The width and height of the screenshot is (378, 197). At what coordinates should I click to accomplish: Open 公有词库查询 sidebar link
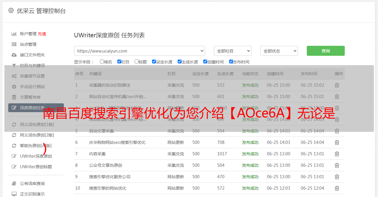point(32,183)
